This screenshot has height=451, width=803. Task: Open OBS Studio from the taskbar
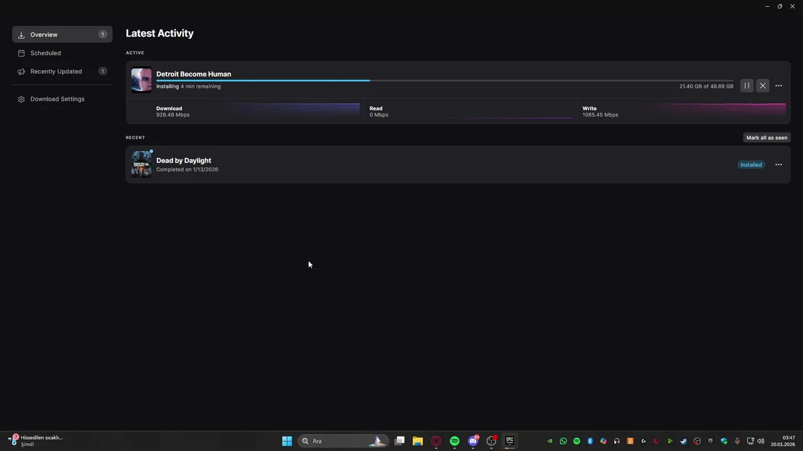(492, 441)
